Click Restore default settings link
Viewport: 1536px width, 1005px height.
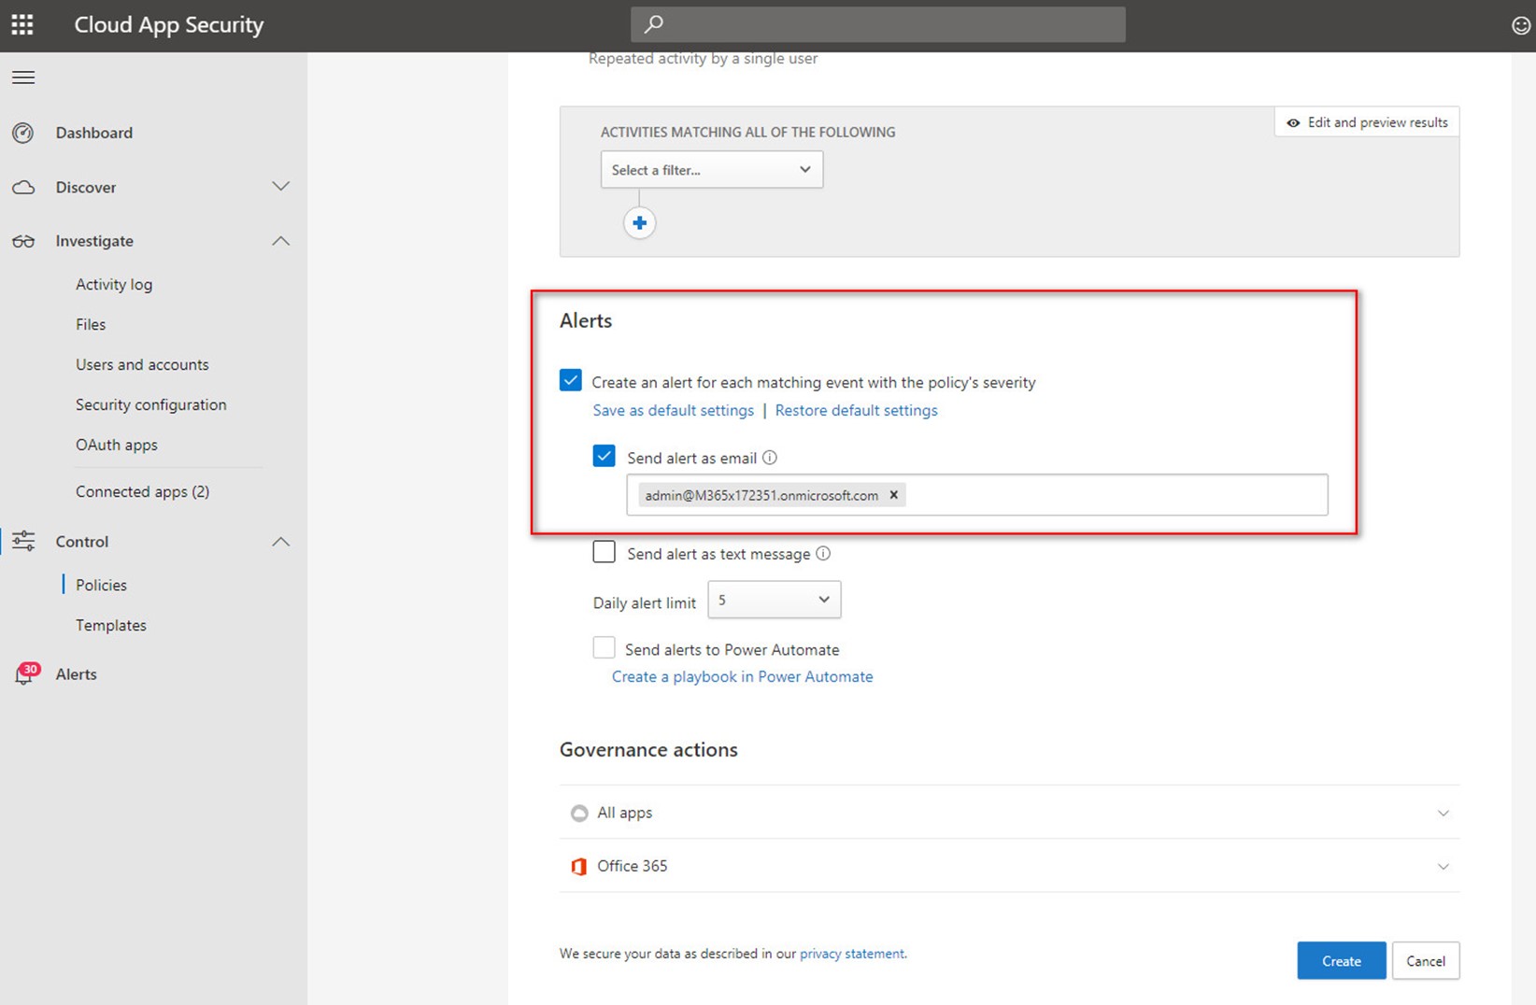857,410
